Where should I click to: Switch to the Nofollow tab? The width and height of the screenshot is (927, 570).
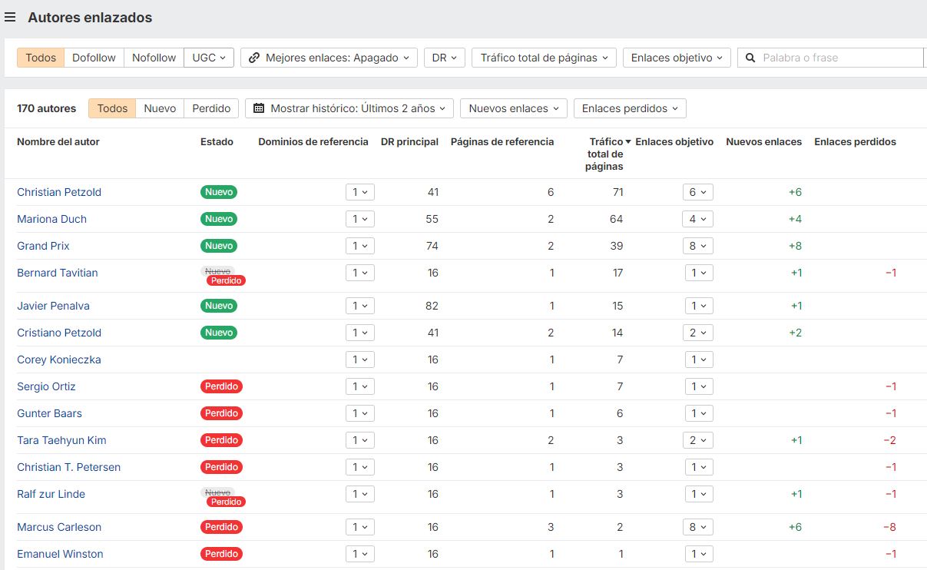tap(153, 57)
